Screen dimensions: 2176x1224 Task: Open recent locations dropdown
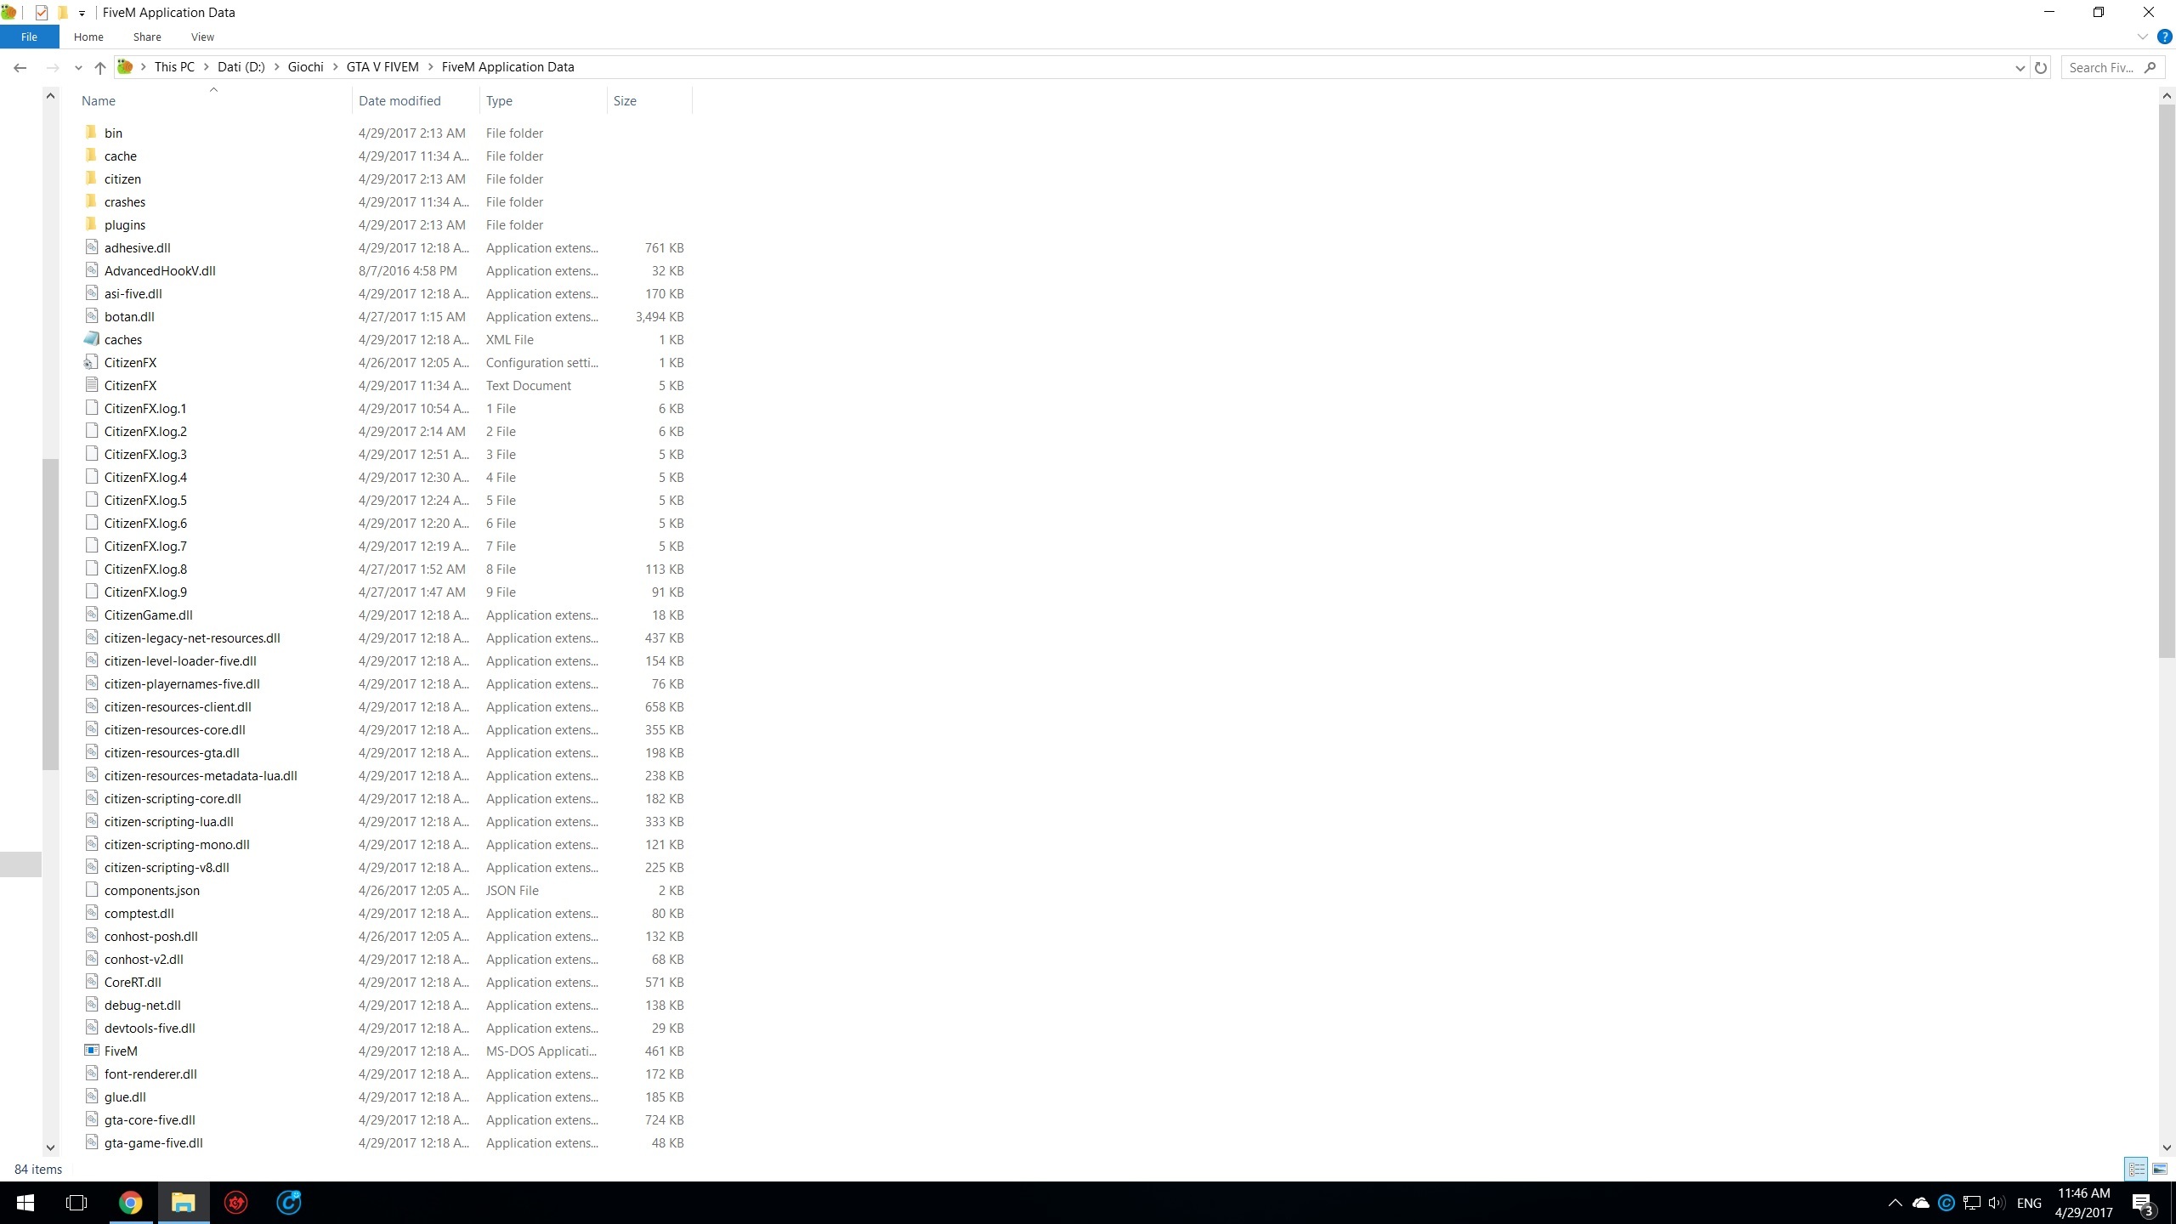pos(78,67)
